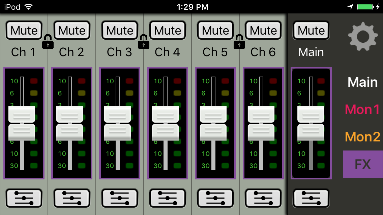
Task: Click the Main label under the Mute button
Action: (311, 52)
